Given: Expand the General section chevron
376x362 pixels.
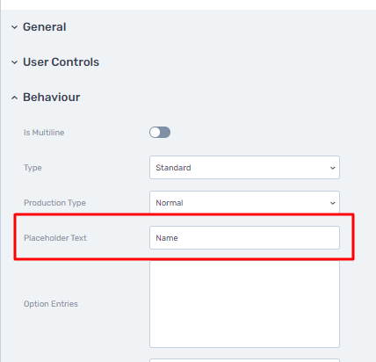Looking at the screenshot, I should pyautogui.click(x=14, y=27).
